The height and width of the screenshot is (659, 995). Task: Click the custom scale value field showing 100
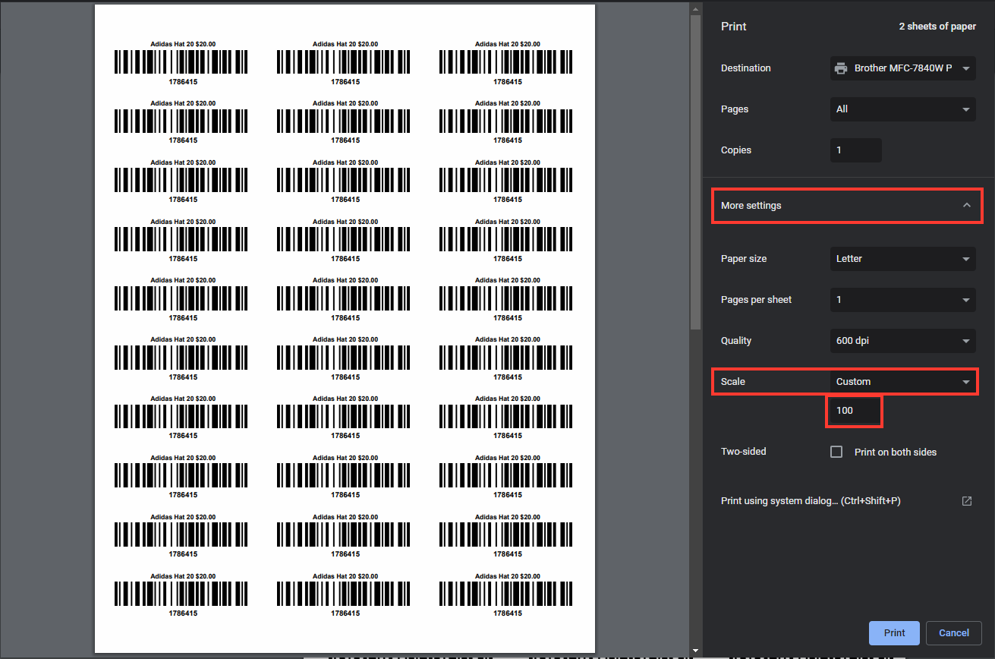(854, 410)
